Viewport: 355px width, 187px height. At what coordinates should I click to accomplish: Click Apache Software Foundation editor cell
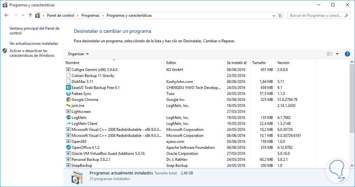(x=190, y=148)
